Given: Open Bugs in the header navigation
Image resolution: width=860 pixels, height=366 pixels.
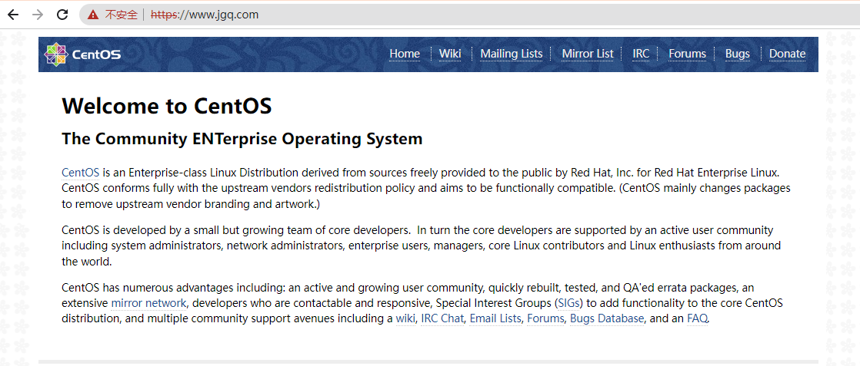Looking at the screenshot, I should click(x=737, y=54).
